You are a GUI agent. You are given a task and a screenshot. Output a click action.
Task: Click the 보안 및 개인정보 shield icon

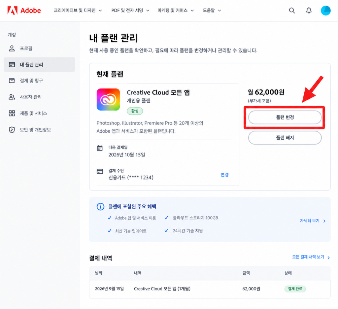[x=12, y=130]
